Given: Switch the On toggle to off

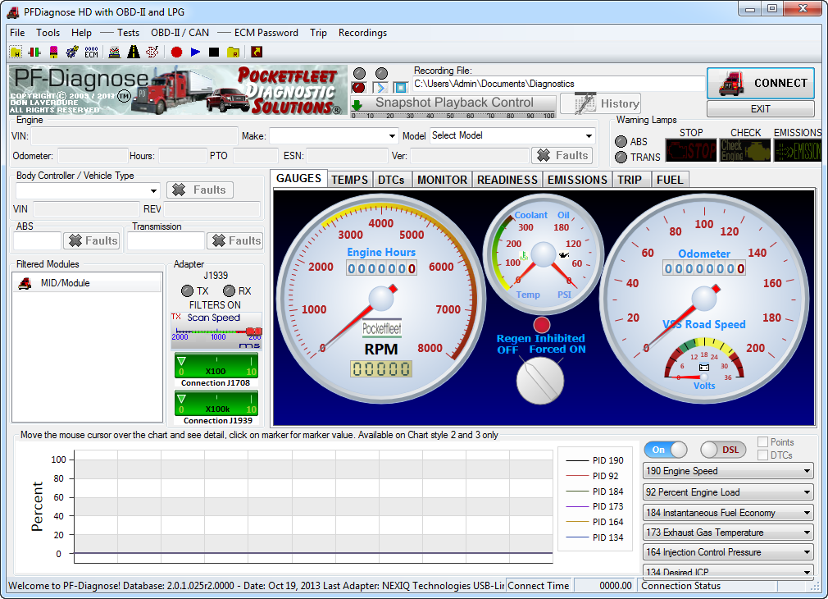Looking at the screenshot, I should (x=666, y=450).
